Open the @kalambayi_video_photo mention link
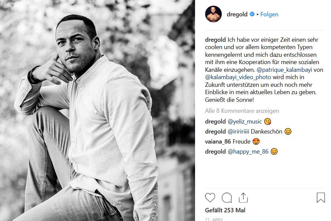This screenshot has height=221, width=331. tap(238, 77)
